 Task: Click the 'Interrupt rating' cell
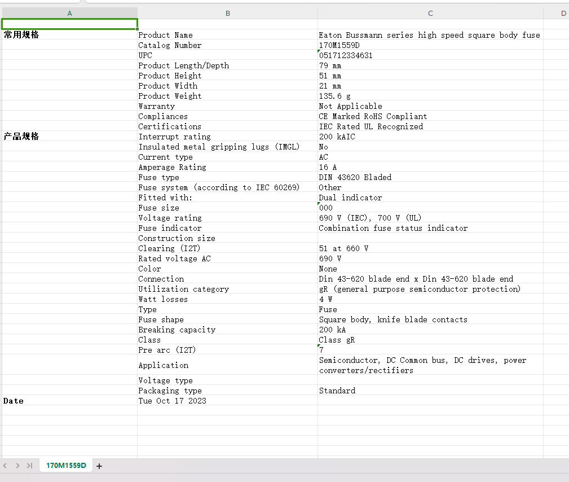[227, 137]
